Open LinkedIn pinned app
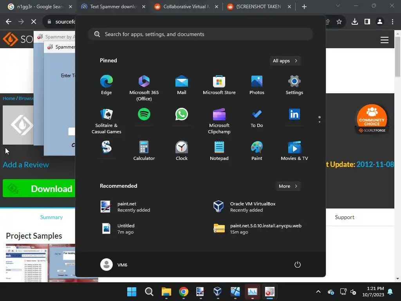 [x=294, y=114]
